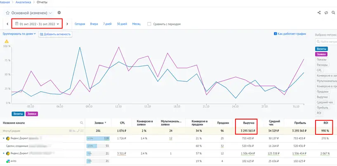Screen dimensions: 337x166
Task: Toggle Заявки metric in right metrics panel
Action: point(321,54)
